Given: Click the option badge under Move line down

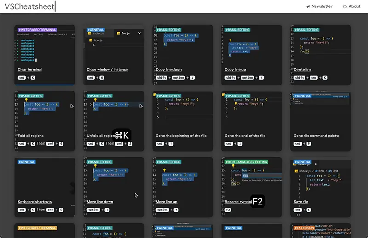Looking at the screenshot, I should tap(93, 210).
